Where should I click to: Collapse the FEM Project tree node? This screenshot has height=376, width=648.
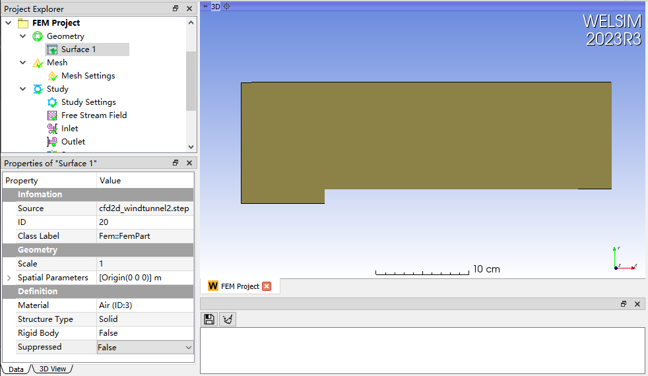click(x=9, y=23)
